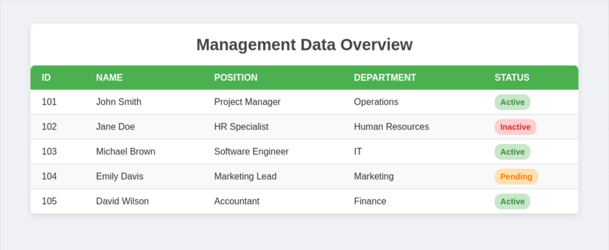Click the ID 105 cell
Screen dimensions: 609x250
(x=49, y=202)
